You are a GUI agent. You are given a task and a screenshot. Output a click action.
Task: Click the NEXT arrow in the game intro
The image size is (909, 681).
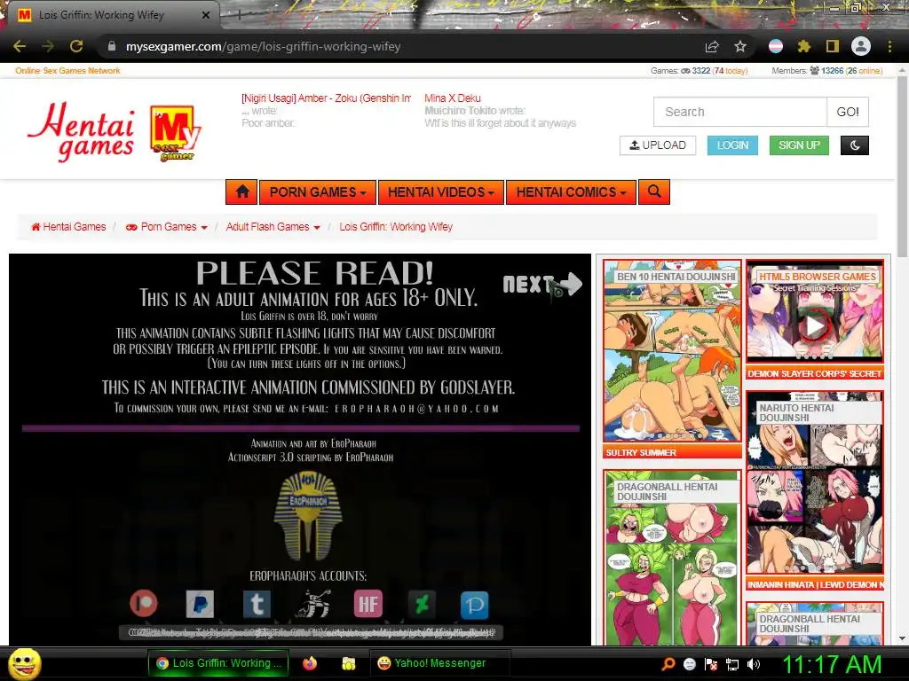point(542,285)
